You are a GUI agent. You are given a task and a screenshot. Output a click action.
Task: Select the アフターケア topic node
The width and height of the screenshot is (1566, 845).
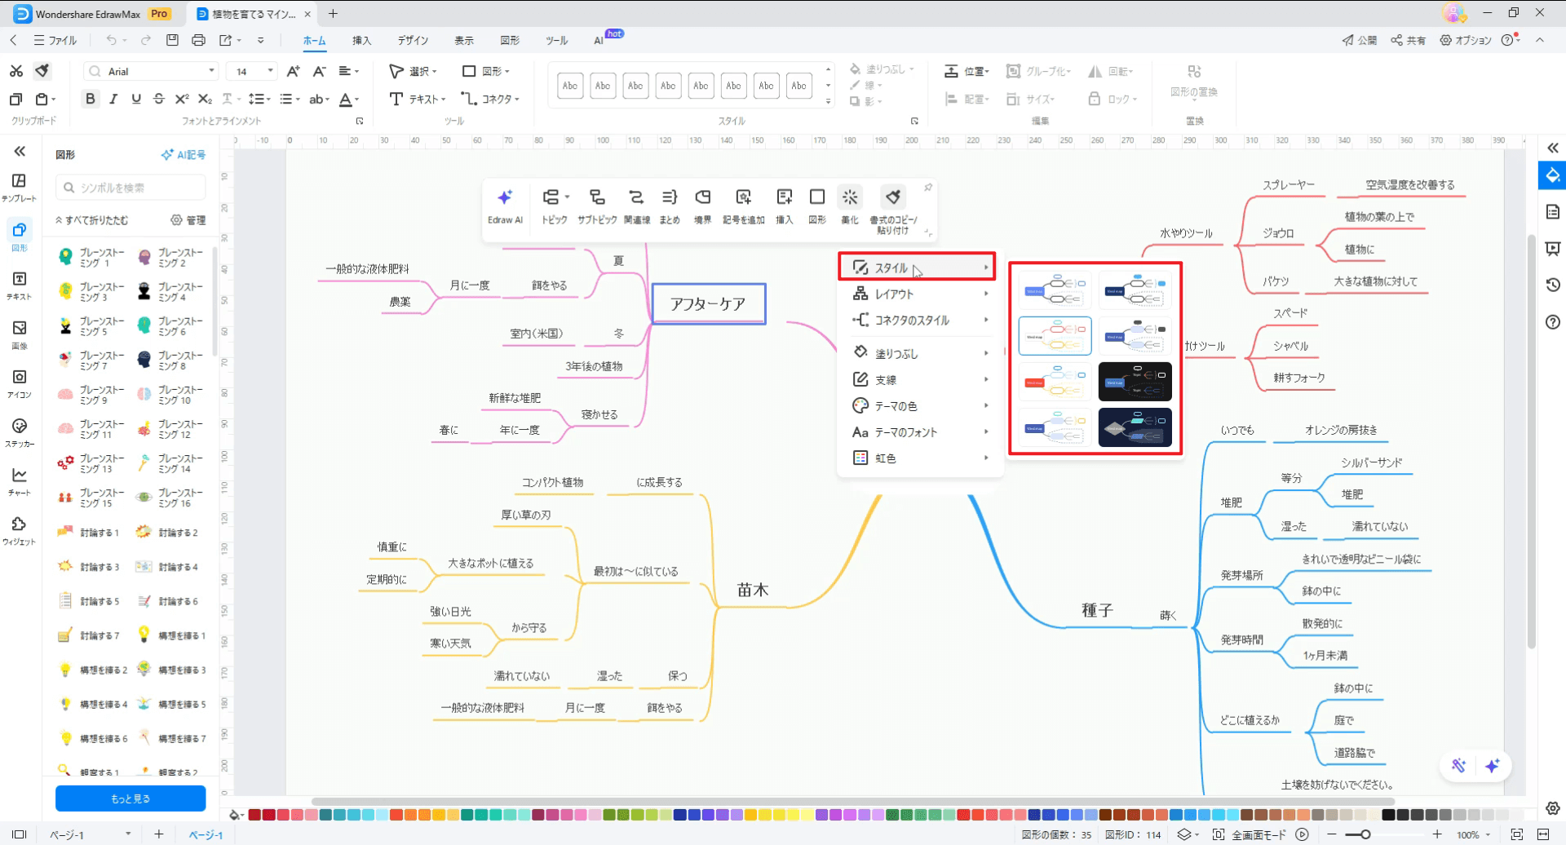tap(708, 303)
